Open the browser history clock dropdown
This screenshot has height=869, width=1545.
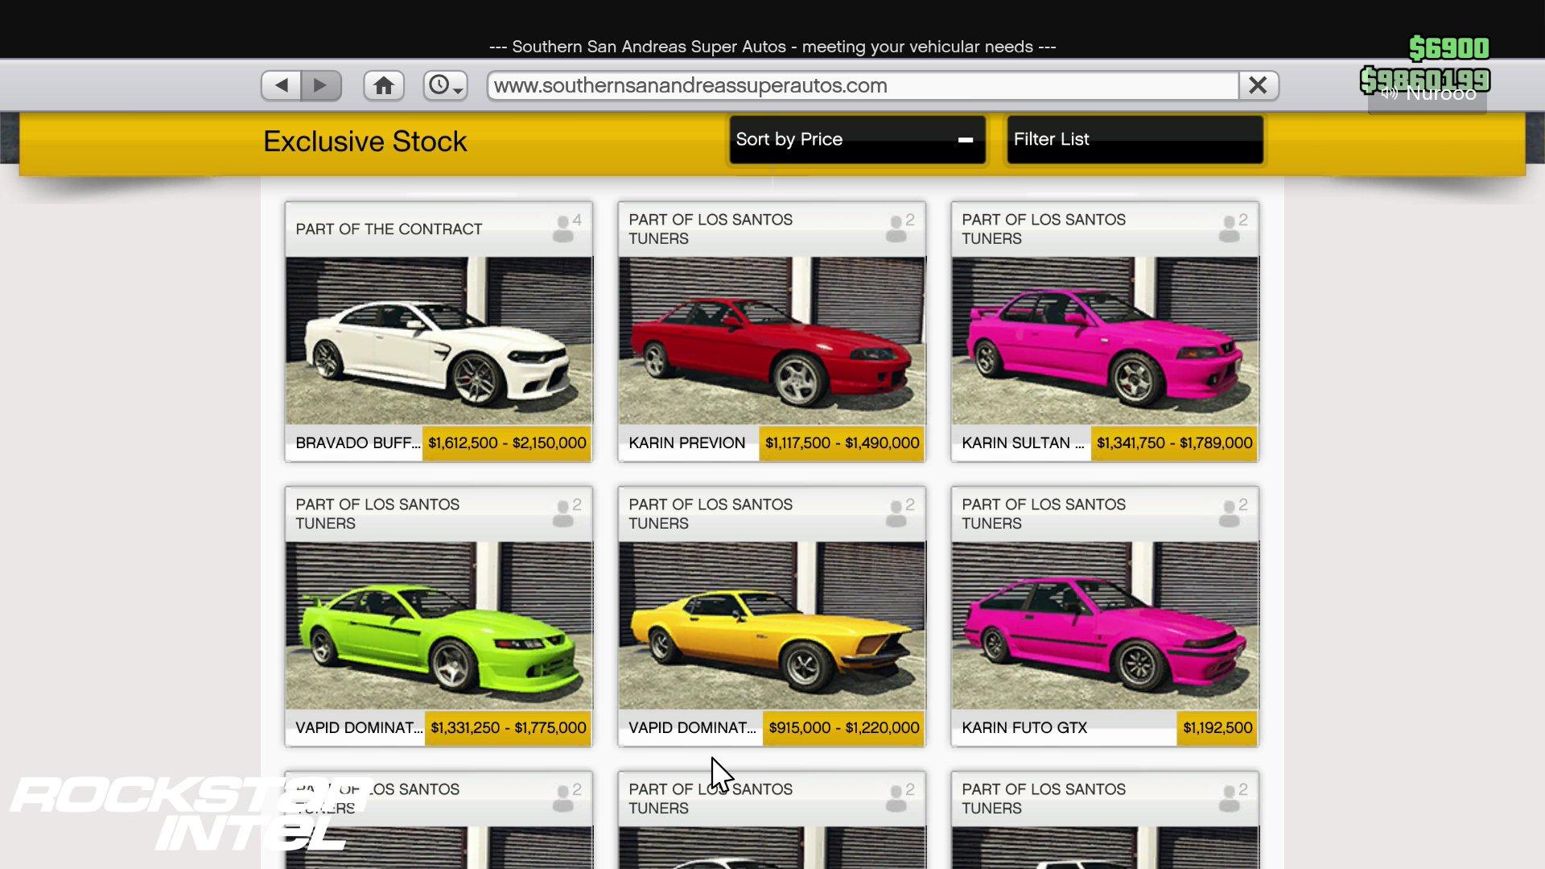point(446,85)
